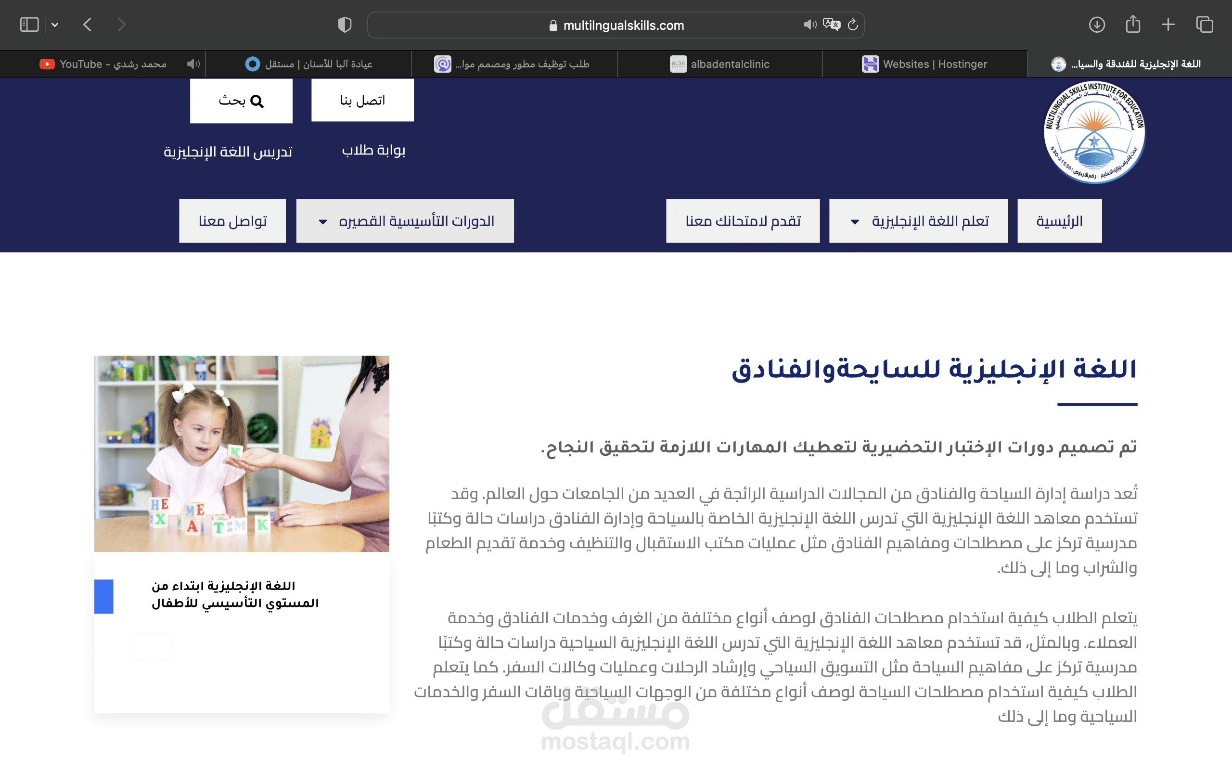Reload the page with refresh icon
The width and height of the screenshot is (1232, 770).
tap(853, 25)
